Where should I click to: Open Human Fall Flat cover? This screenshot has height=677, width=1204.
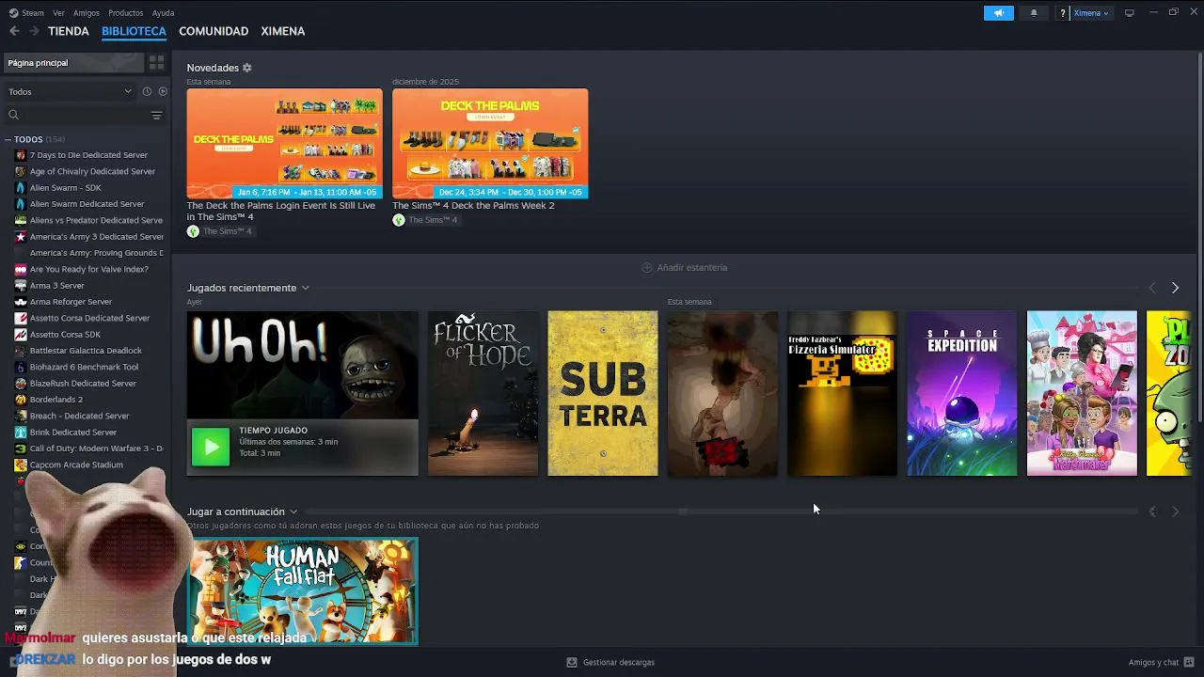click(302, 591)
